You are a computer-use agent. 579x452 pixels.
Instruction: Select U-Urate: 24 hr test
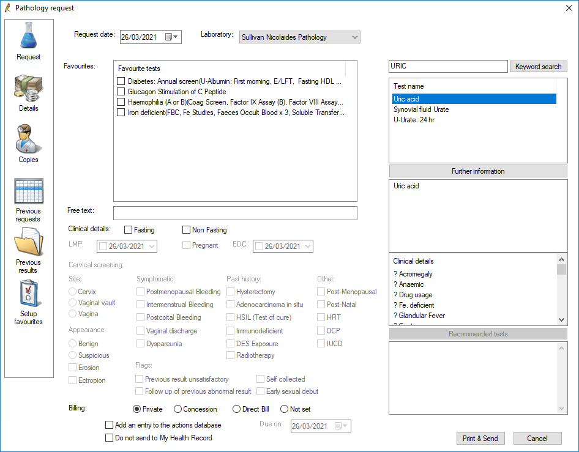[414, 120]
